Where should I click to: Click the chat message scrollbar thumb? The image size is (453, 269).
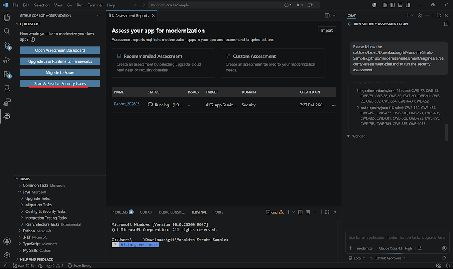pyautogui.click(x=447, y=132)
